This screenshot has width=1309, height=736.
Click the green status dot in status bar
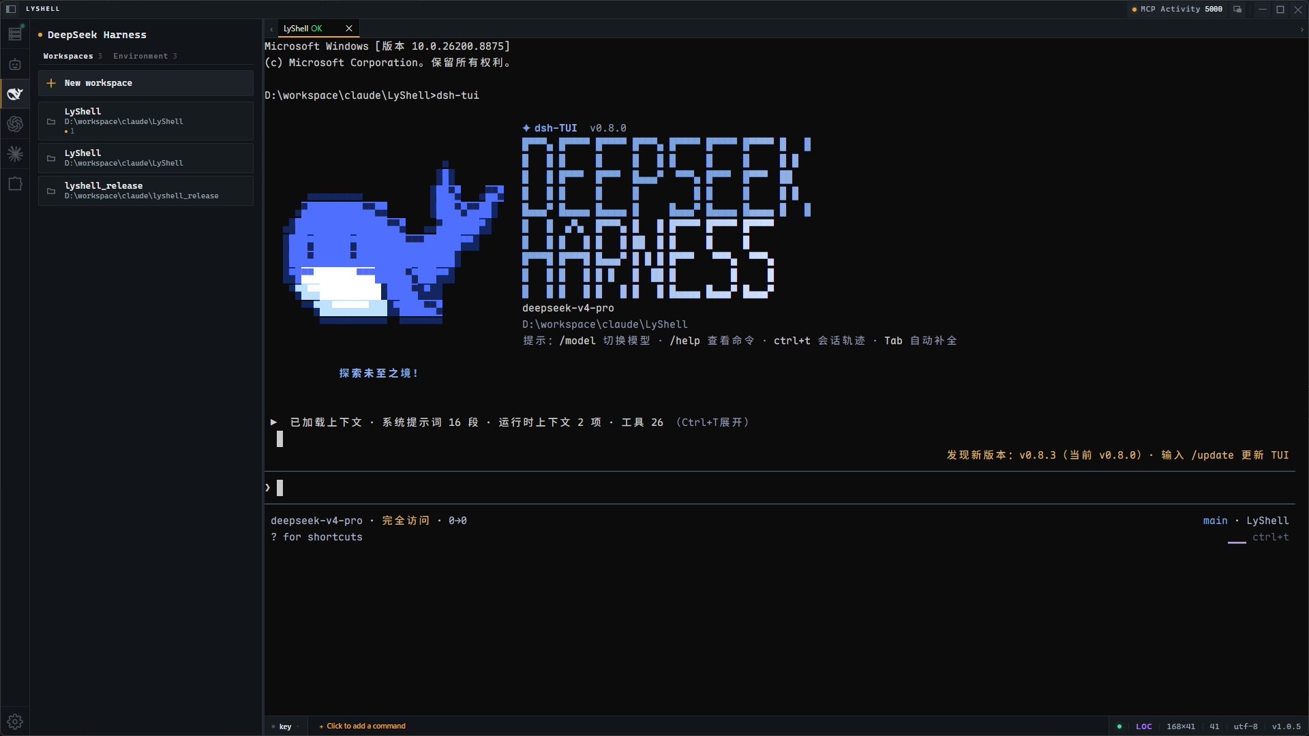point(1119,726)
